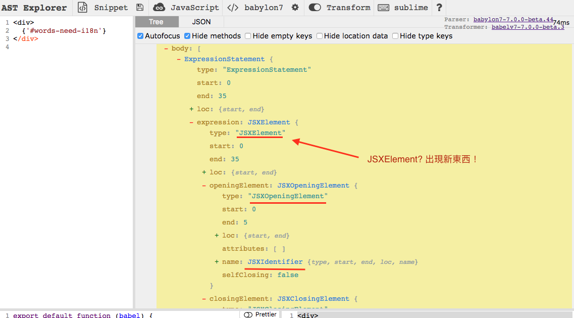This screenshot has width=574, height=318.
Task: Collapse the ExpressionStatement node
Action: pyautogui.click(x=179, y=59)
